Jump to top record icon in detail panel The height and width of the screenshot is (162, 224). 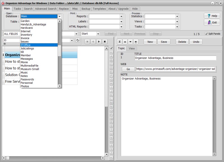120,42
